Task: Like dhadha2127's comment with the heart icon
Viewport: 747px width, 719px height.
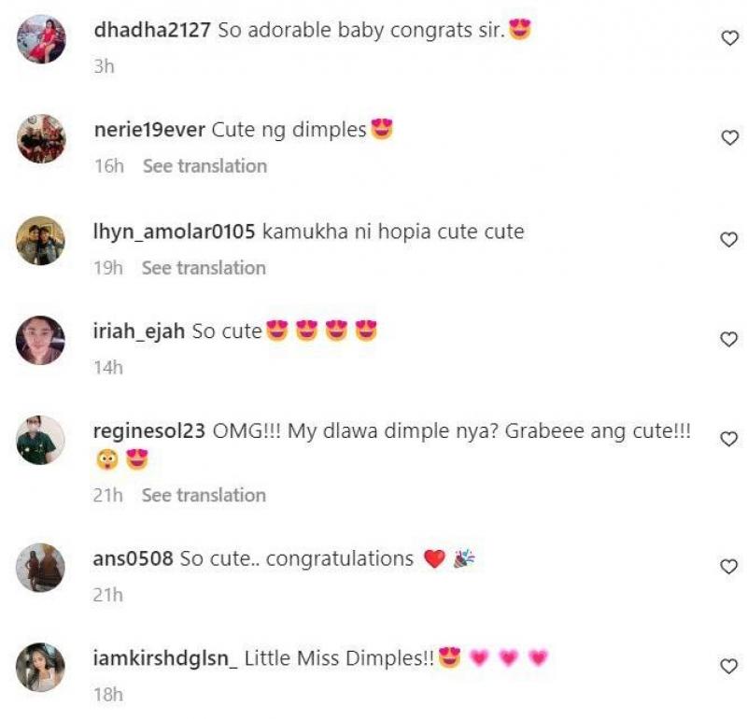Action: click(729, 38)
